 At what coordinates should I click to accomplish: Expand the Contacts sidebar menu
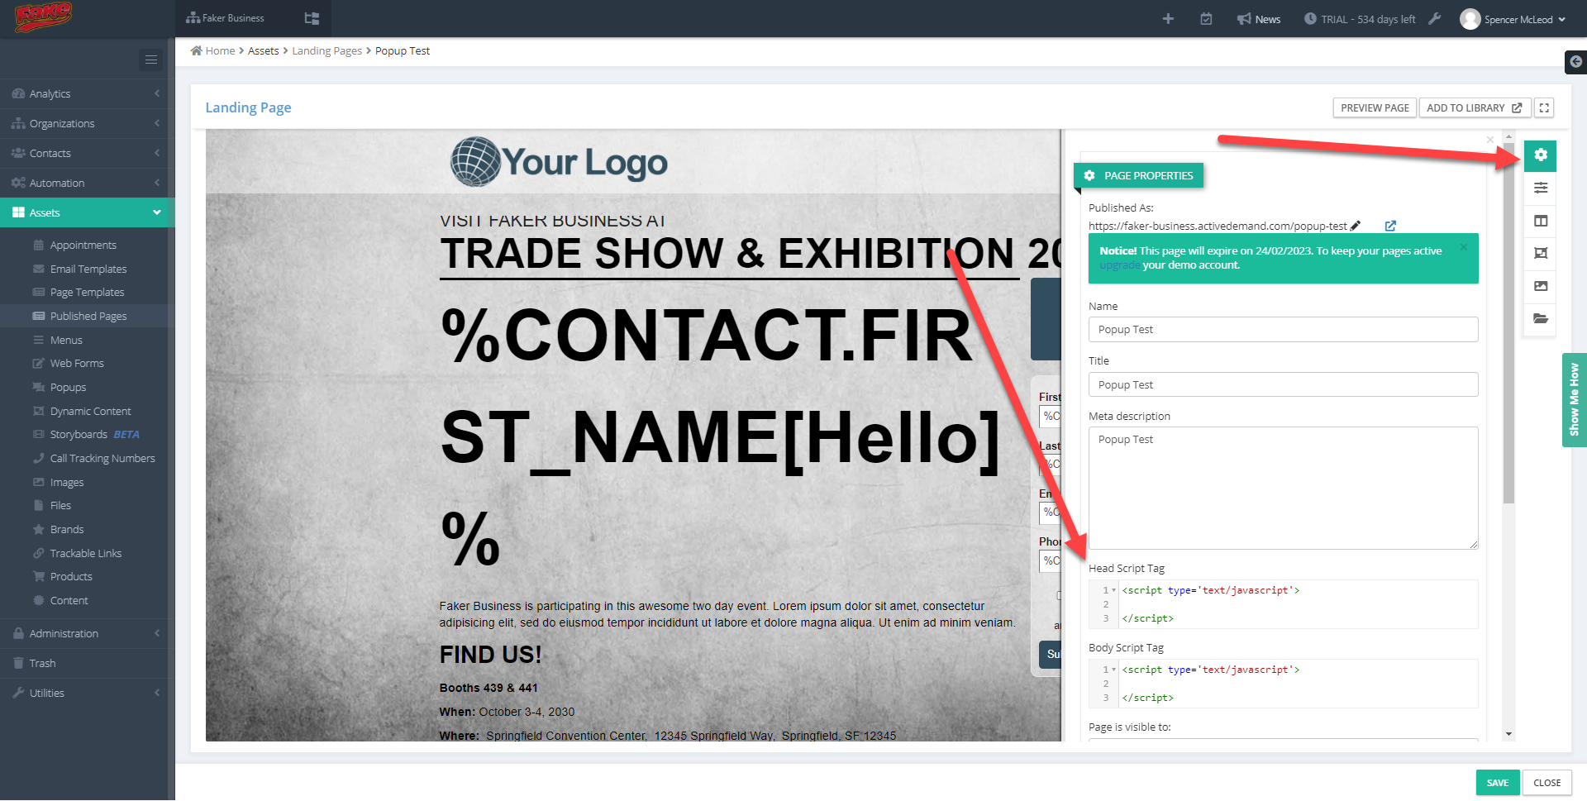click(x=83, y=154)
